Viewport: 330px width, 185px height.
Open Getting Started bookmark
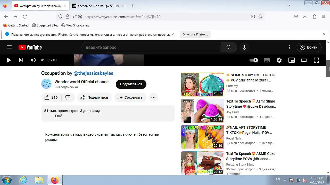16,25
